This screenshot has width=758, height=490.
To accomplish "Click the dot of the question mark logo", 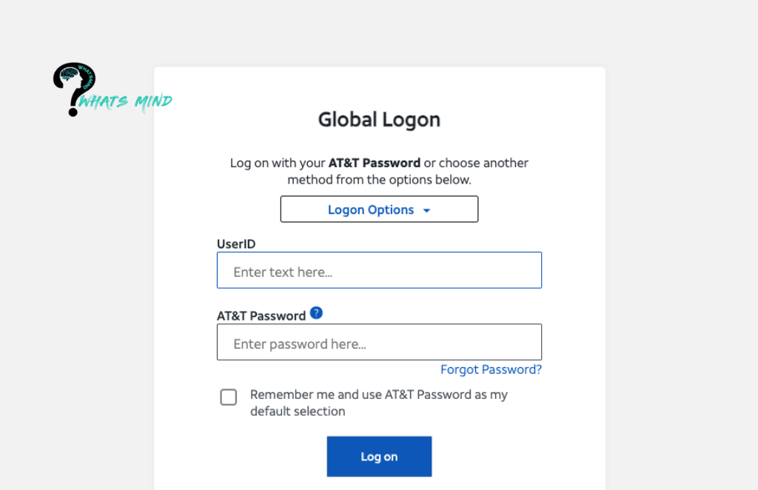I will (73, 112).
